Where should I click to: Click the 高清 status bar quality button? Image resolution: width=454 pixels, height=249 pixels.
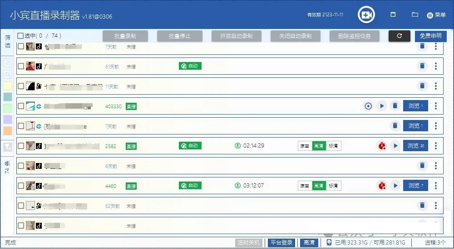pyautogui.click(x=309, y=243)
